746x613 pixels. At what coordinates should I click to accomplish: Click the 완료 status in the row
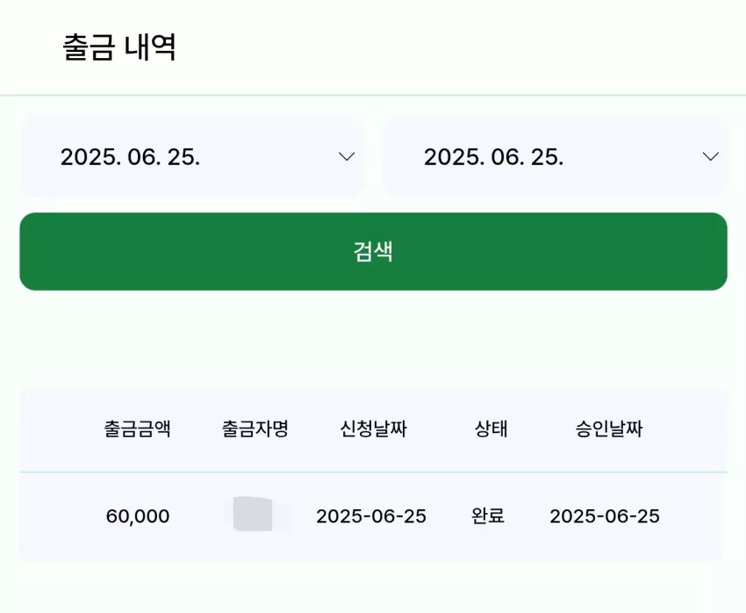tap(488, 516)
